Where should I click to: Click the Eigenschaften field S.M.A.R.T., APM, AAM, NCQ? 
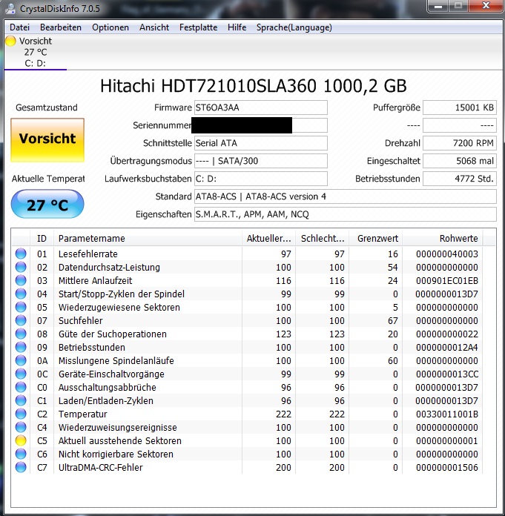pos(346,214)
